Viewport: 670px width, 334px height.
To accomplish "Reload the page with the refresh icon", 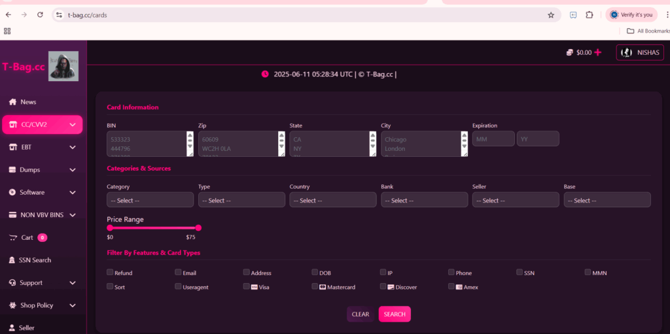I will 40,15.
